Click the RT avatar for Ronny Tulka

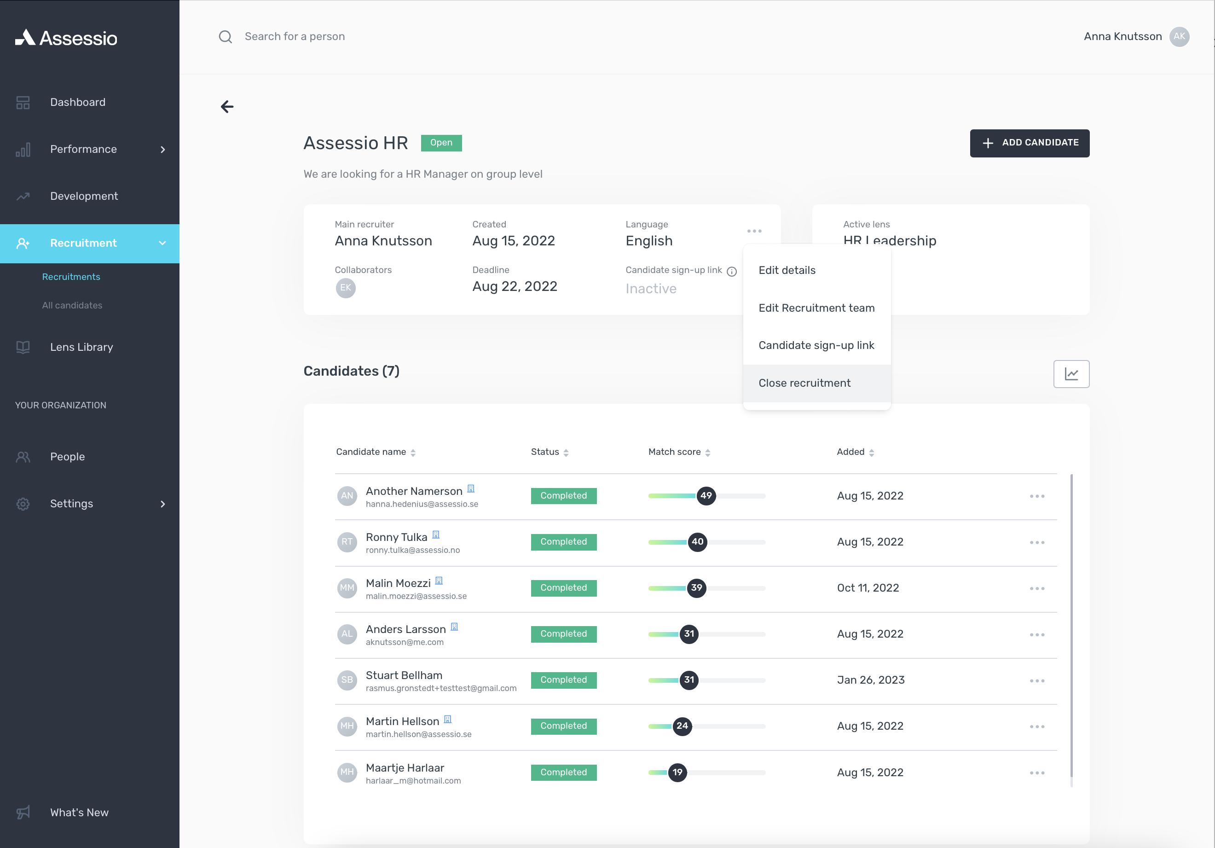coord(347,542)
